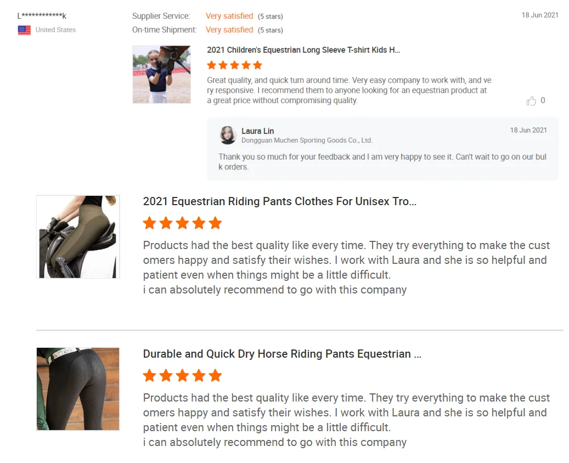Image resolution: width=569 pixels, height=463 pixels.
Task: Click star rating under Equestrian Riding Pants title
Action: click(x=182, y=223)
